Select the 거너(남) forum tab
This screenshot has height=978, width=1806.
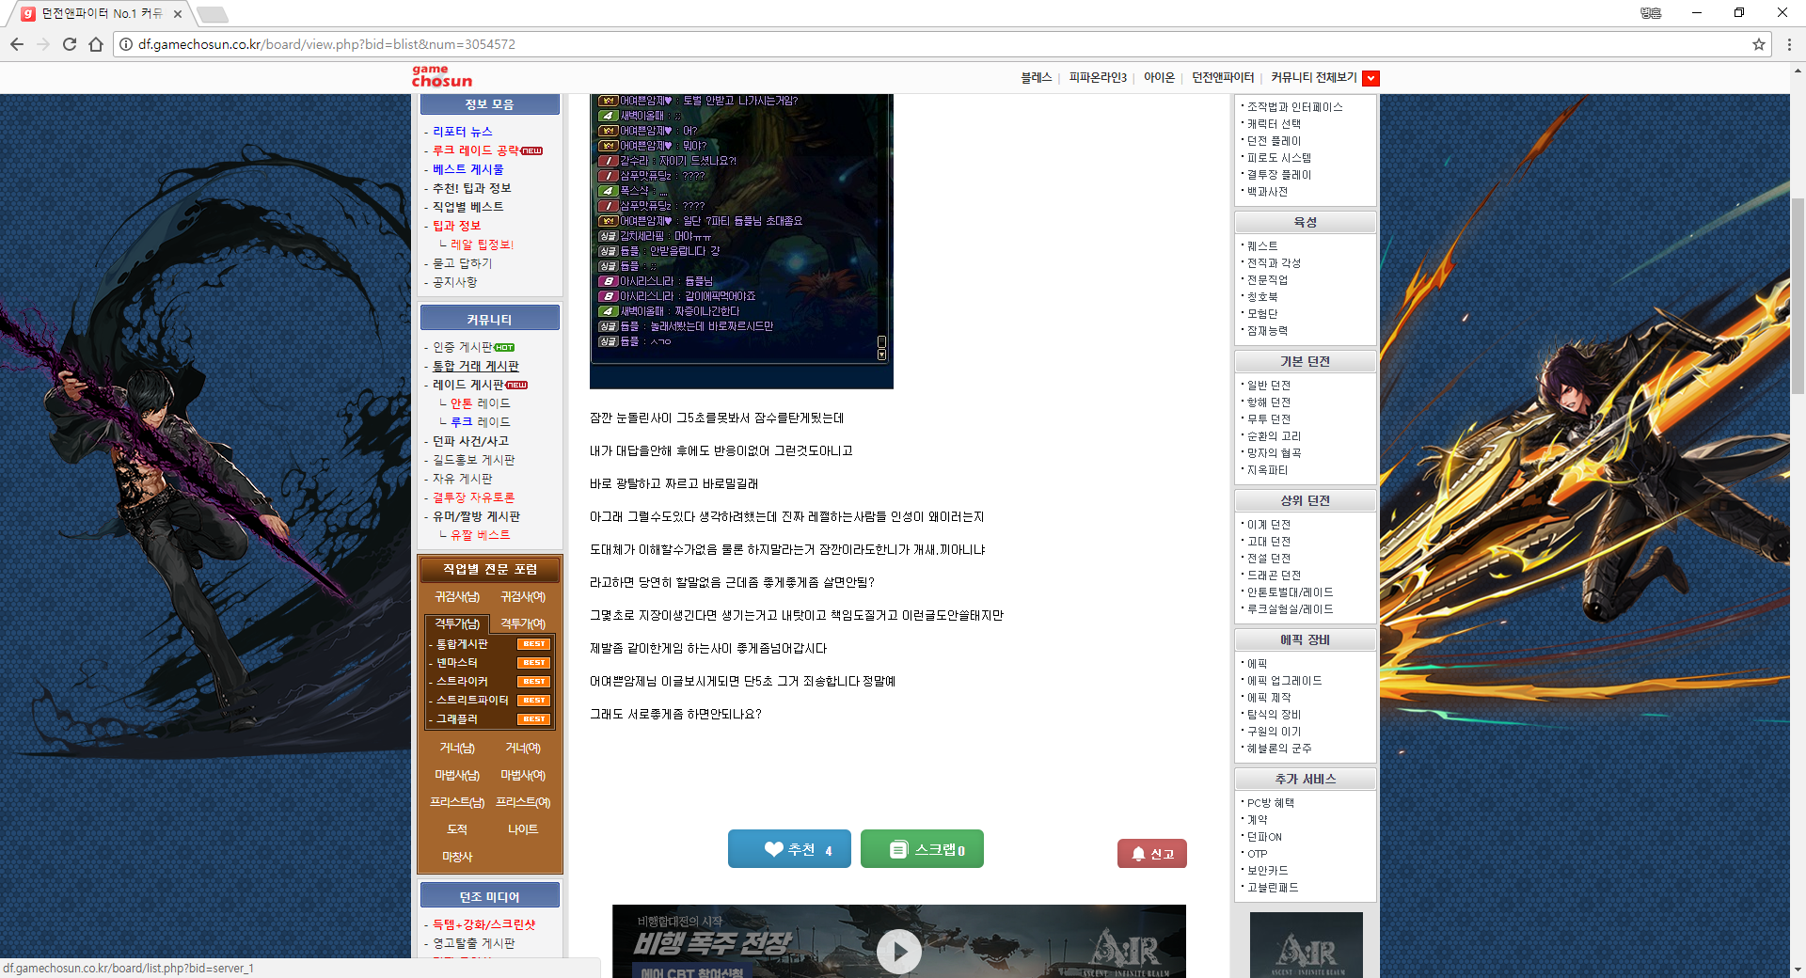(457, 749)
